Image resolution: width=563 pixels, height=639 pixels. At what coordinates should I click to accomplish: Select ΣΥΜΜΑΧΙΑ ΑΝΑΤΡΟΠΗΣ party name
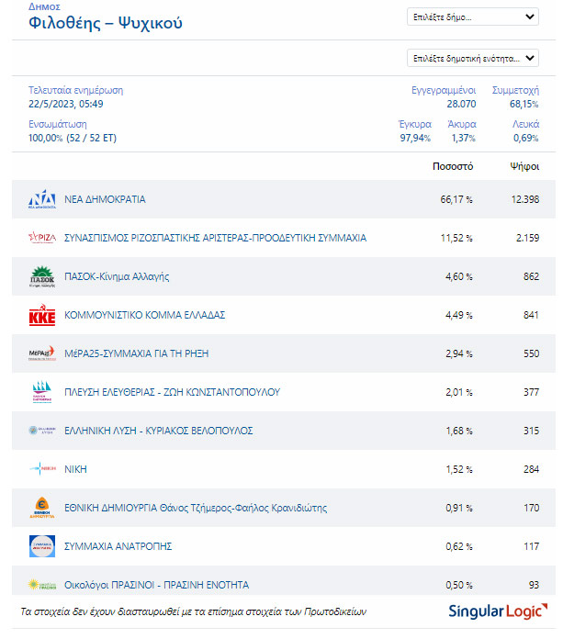pos(118,546)
